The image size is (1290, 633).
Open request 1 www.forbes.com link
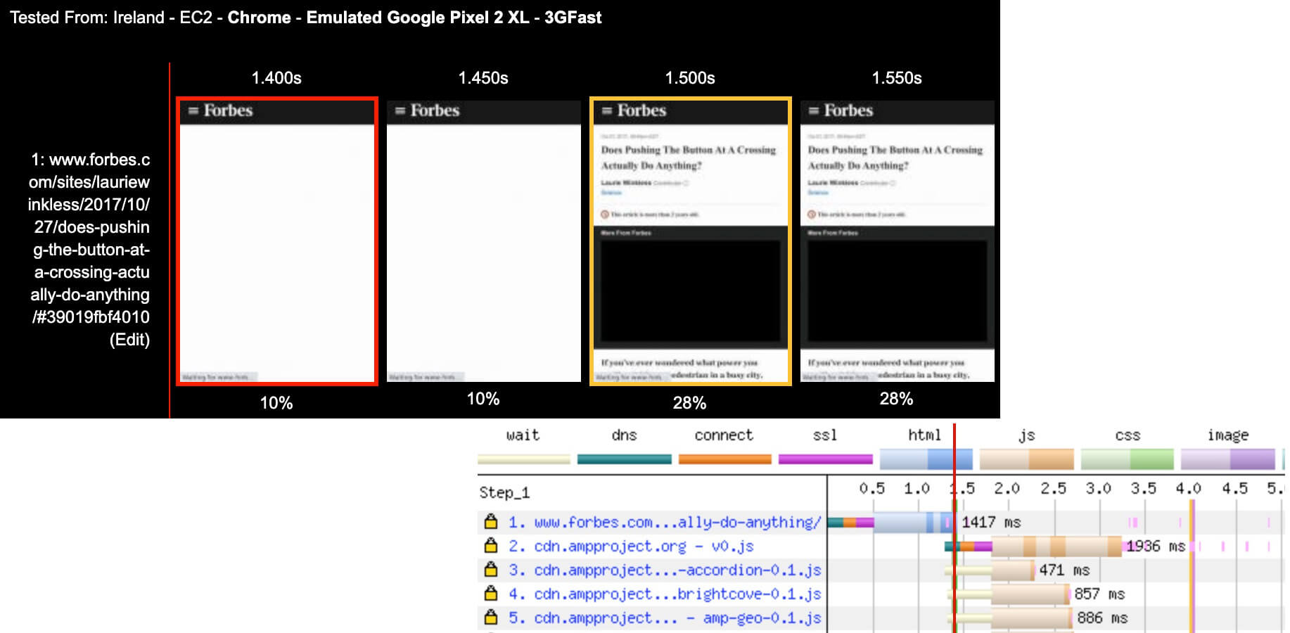point(664,523)
